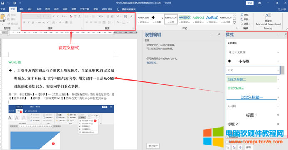The image size is (288, 150).
Task: Click the Show/Hide paragraph marks icon
Action: [x=131, y=17]
